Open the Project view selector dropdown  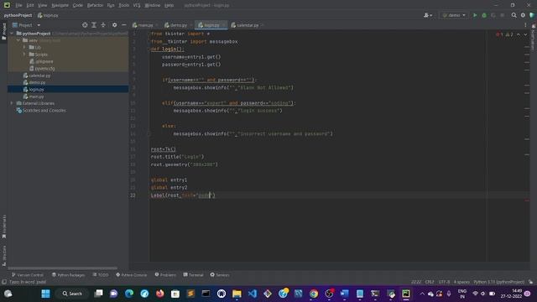[x=27, y=25]
